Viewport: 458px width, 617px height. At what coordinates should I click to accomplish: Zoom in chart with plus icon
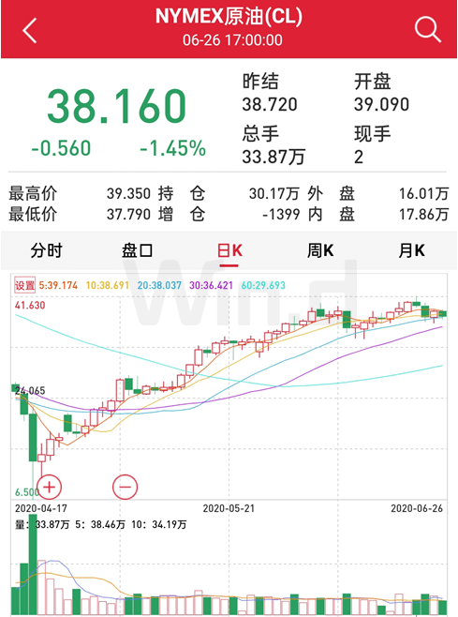tap(49, 488)
